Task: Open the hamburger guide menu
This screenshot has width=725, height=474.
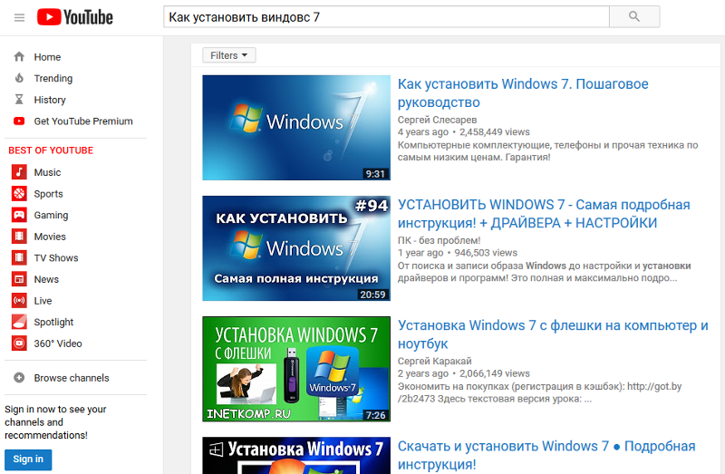Action: coord(19,17)
